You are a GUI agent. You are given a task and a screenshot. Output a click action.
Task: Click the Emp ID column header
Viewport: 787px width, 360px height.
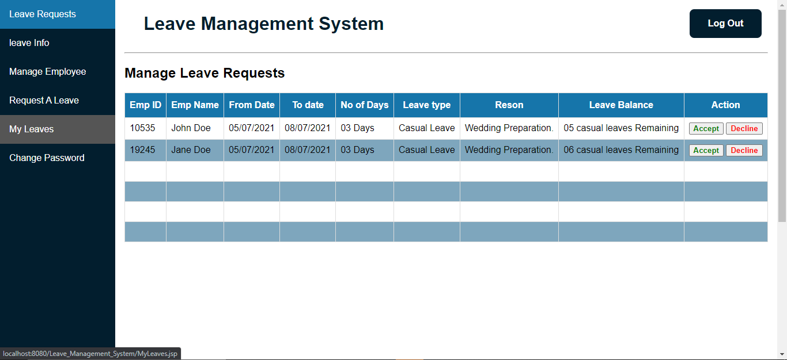pos(145,105)
